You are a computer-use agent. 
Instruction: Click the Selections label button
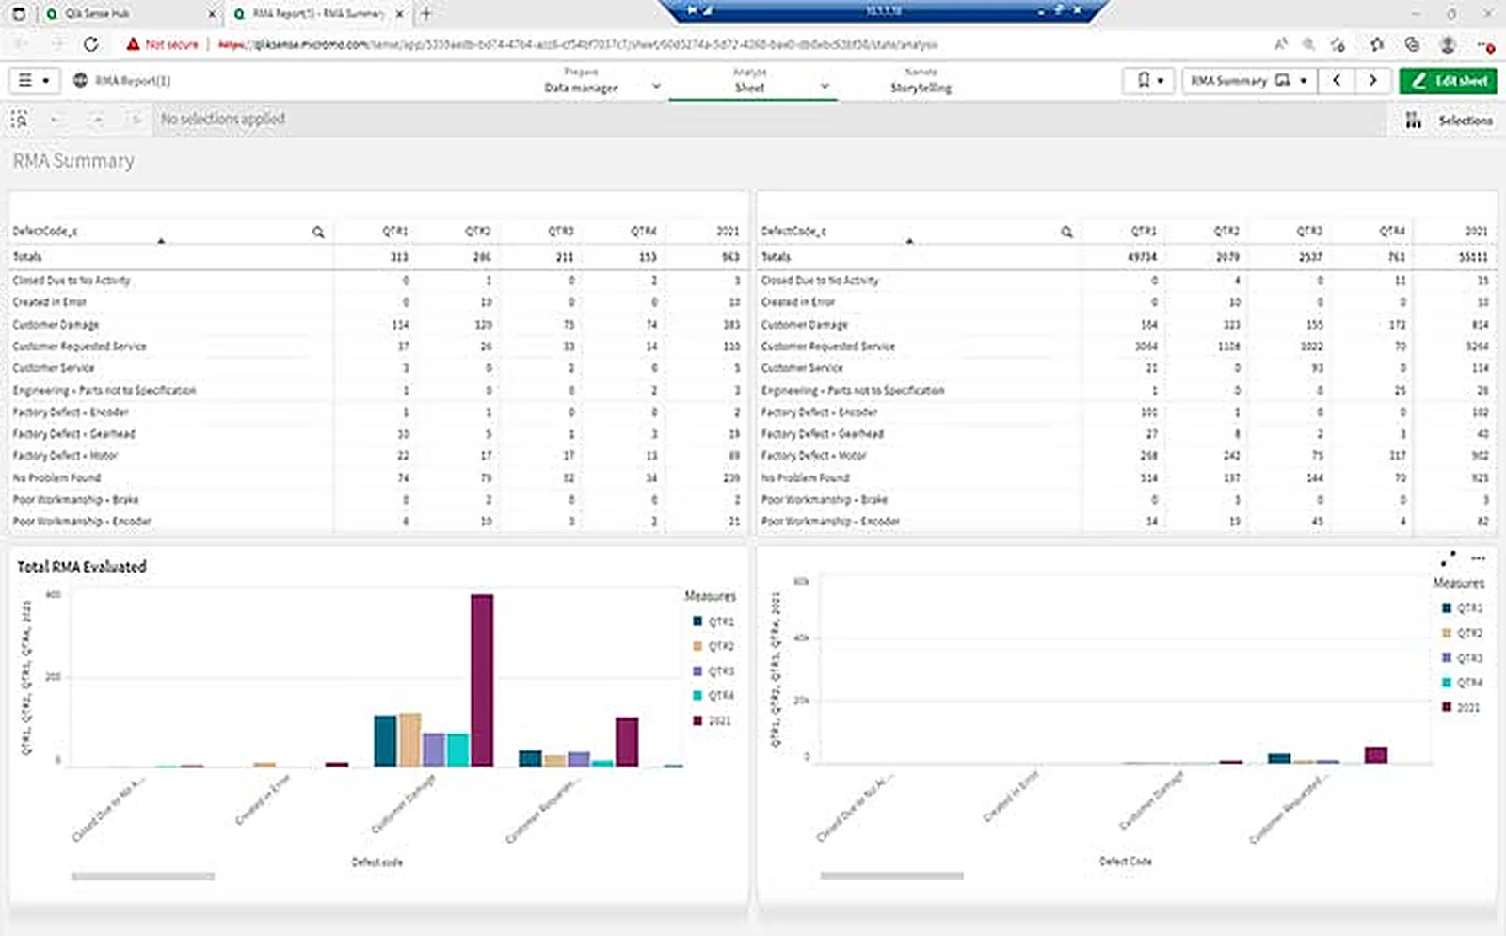1465,121
